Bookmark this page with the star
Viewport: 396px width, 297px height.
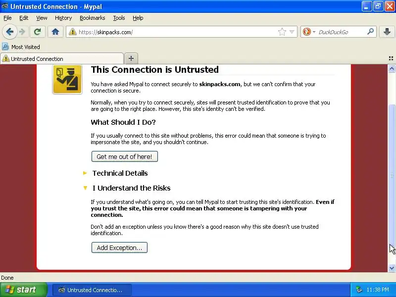[282, 32]
